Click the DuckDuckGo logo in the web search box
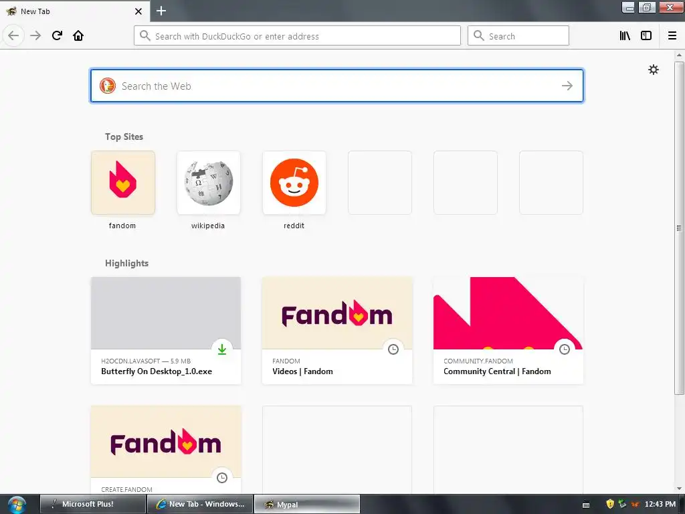 pos(108,86)
